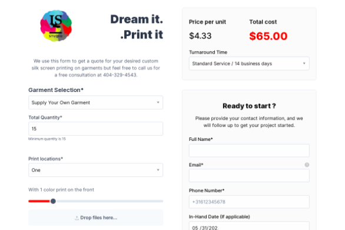Click the Garment Selection dropdown arrow

pyautogui.click(x=158, y=103)
